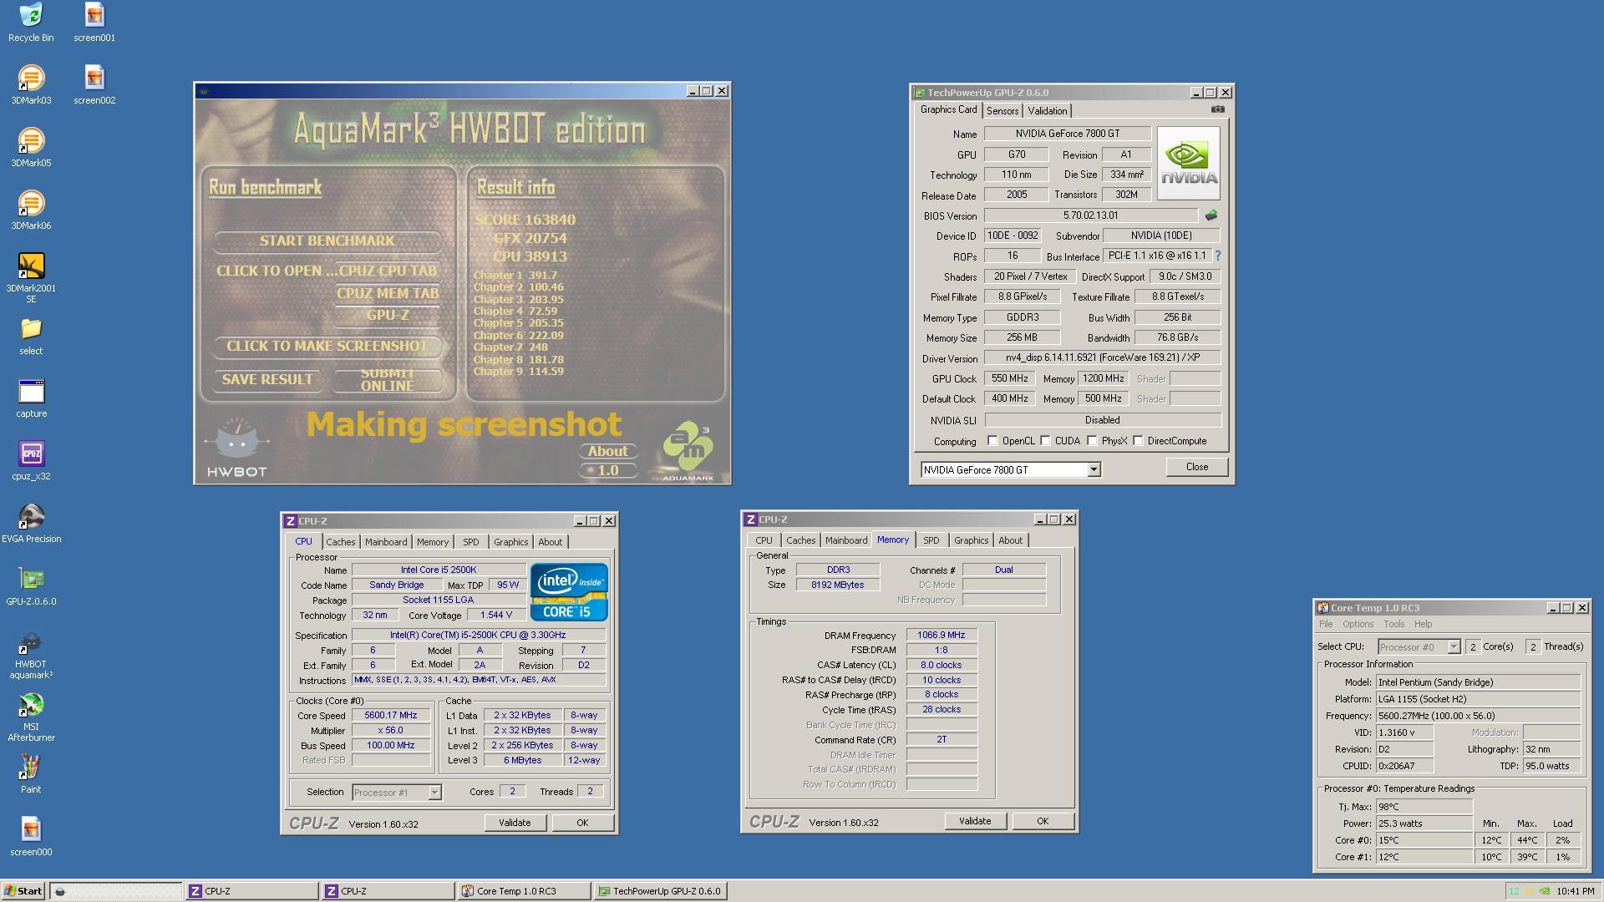
Task: Launch the MSI Afterburner shortcut
Action: [31, 717]
